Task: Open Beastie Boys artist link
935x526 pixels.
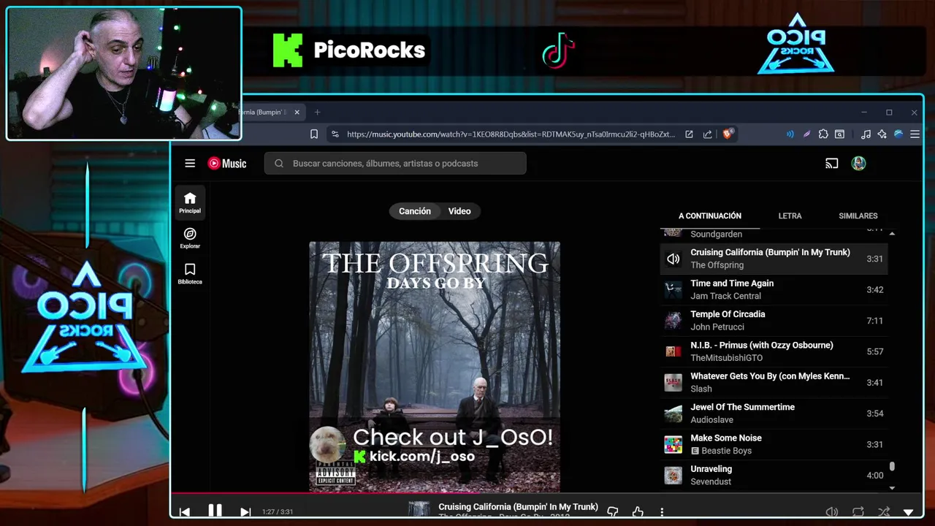Action: point(726,451)
